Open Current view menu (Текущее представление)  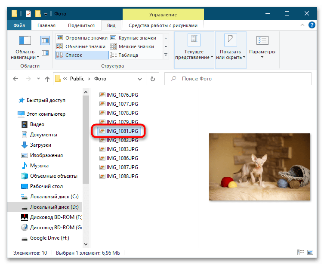click(x=194, y=50)
